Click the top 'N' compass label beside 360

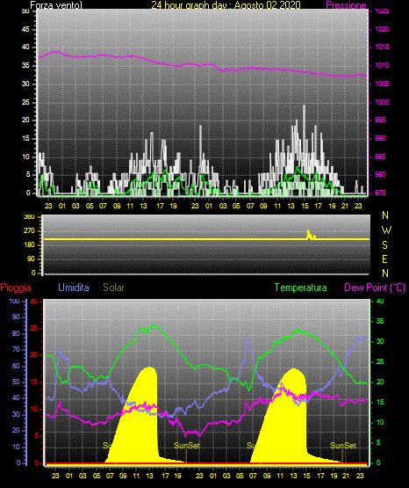[x=385, y=215]
